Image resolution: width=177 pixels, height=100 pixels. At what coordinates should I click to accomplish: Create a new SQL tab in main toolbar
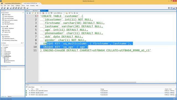click(x=2, y=8)
